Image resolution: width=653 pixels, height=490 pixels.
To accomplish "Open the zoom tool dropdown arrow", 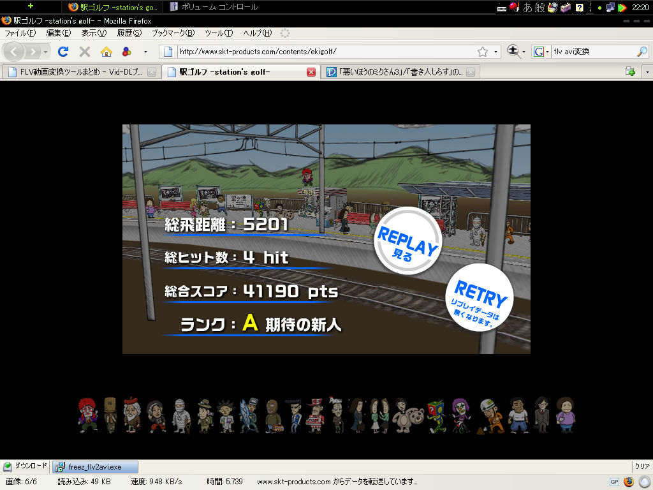I will tap(524, 52).
